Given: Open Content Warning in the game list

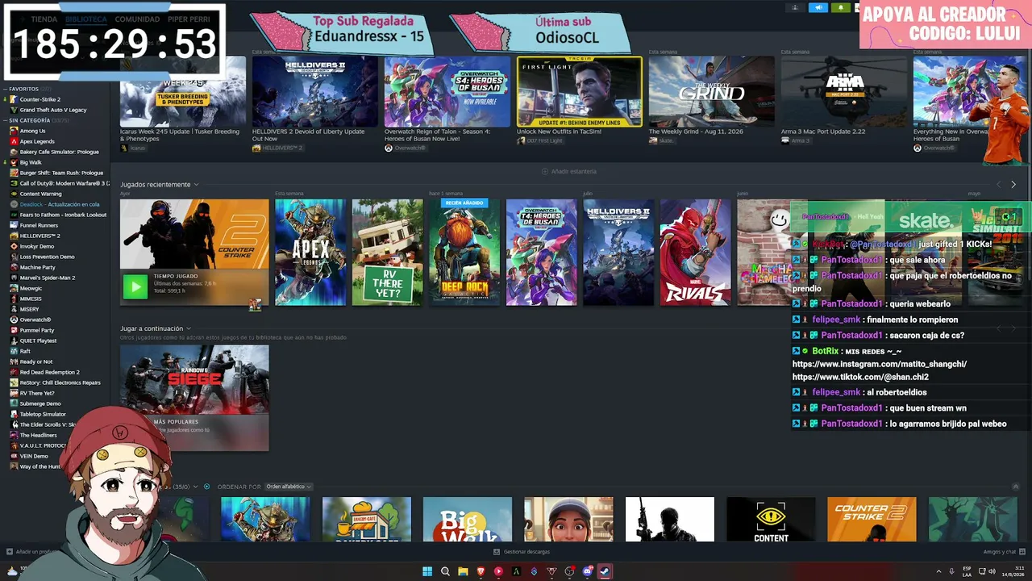Looking at the screenshot, I should click(40, 194).
